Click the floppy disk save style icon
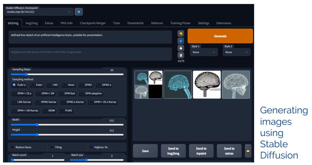Viewport: 312px width, 165px height. point(181,48)
